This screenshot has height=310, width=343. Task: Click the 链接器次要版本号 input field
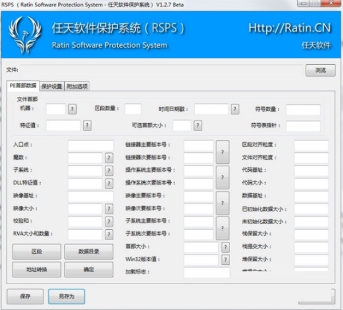(x=198, y=158)
